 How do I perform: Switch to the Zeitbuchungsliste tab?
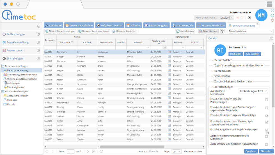point(157,25)
